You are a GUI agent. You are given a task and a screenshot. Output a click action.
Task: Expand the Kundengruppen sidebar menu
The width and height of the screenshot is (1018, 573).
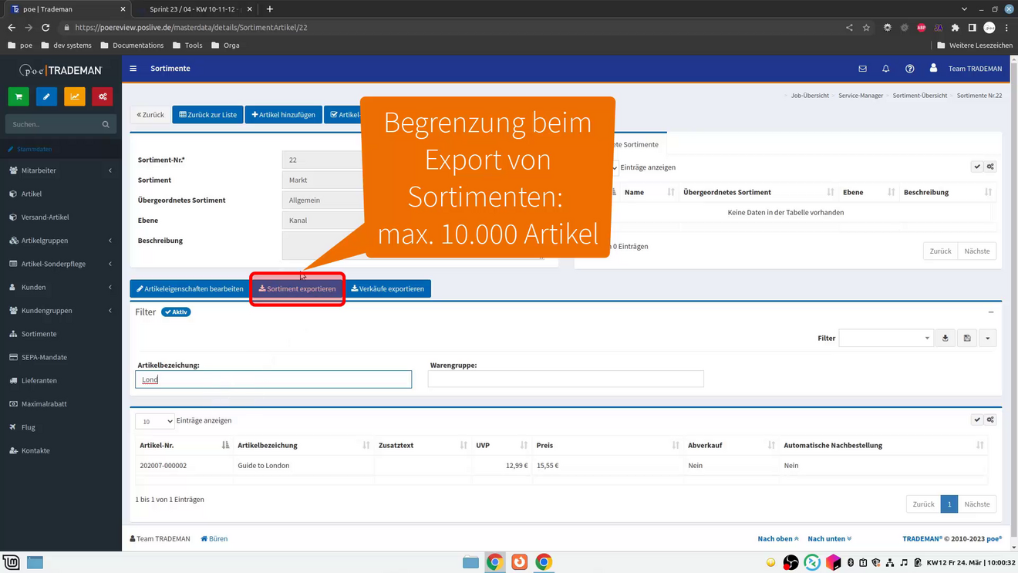pos(60,311)
